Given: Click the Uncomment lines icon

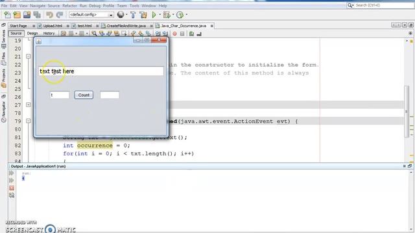Looking at the screenshot, I should pos(199,34).
